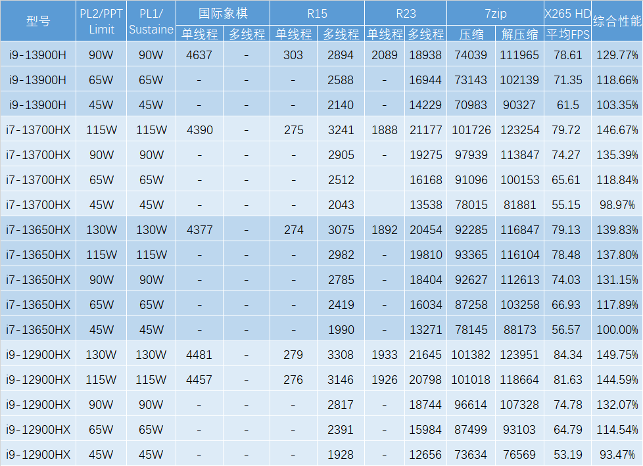Image resolution: width=643 pixels, height=466 pixels.
Task: Select the 7zip compression value 101726
Action: pyautogui.click(x=471, y=130)
